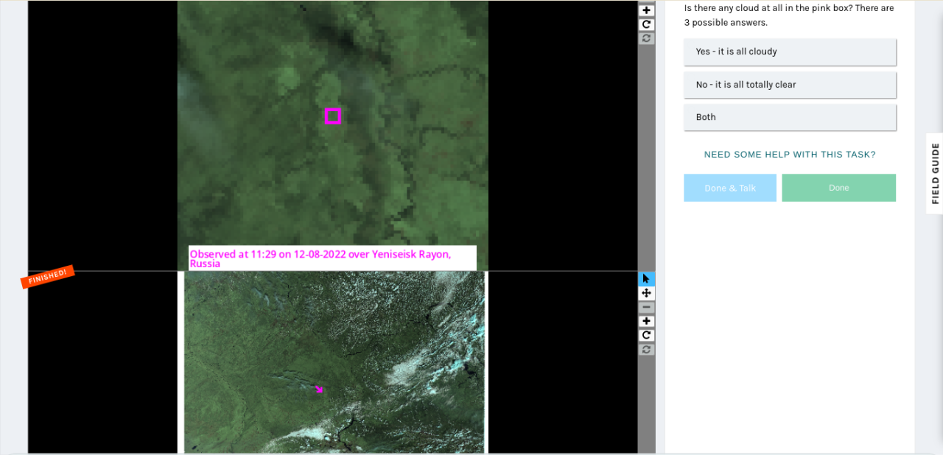Viewport: 943px width, 455px height.
Task: Choose the 'Both' answer option
Action: point(790,117)
